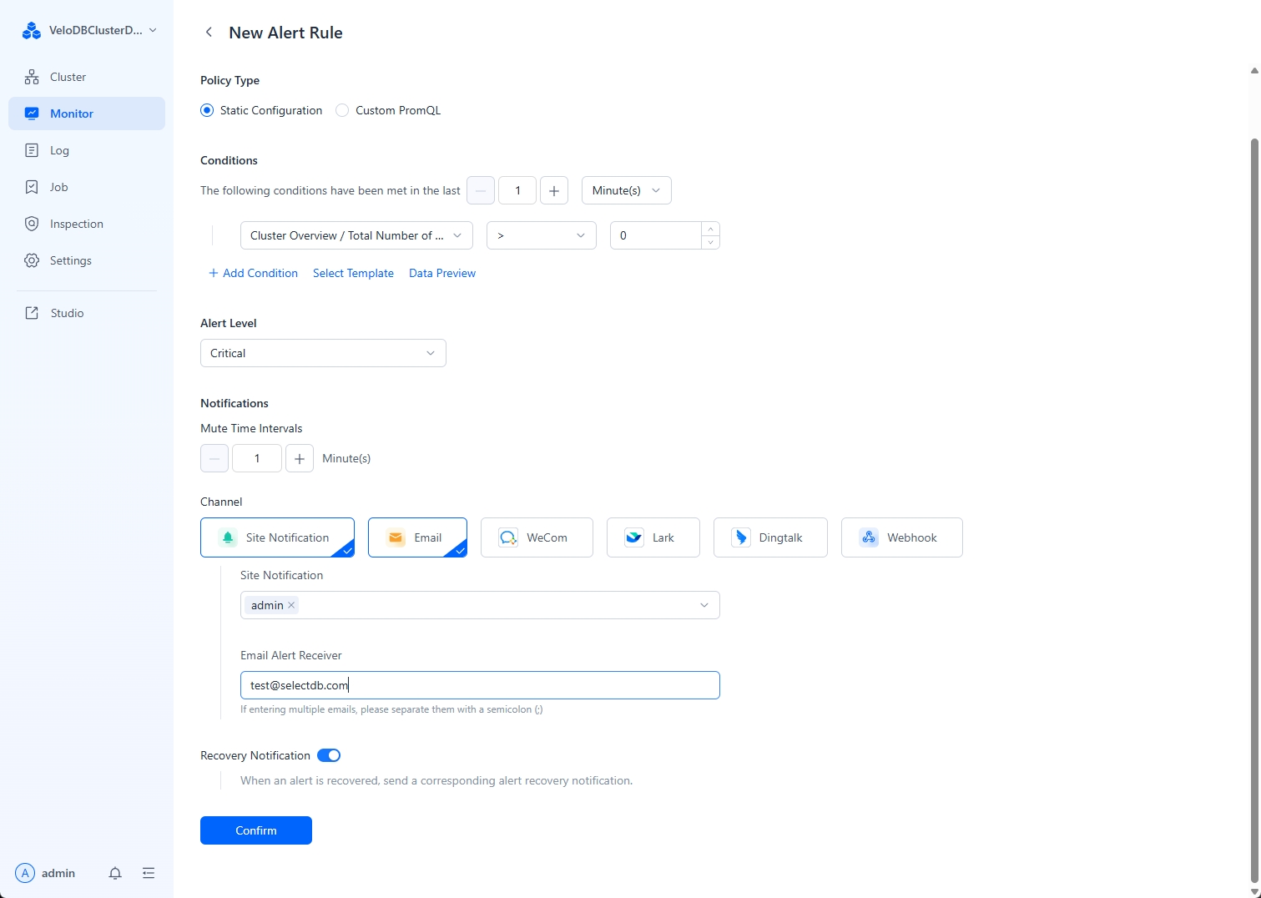Go back from New Alert Rule page
Image resolution: width=1261 pixels, height=898 pixels.
pos(208,32)
